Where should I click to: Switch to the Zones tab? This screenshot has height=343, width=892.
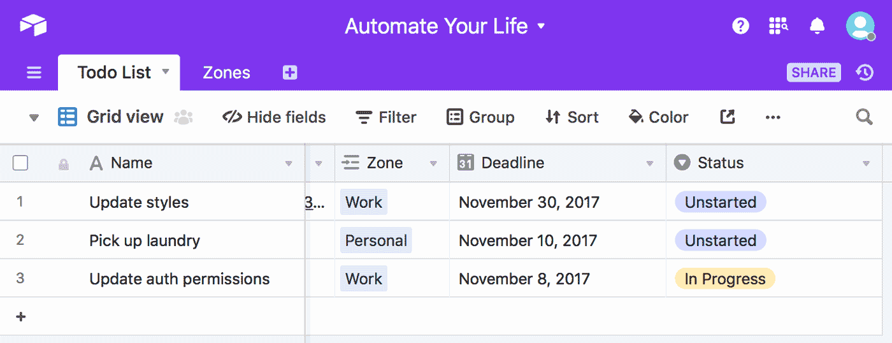[x=226, y=73]
